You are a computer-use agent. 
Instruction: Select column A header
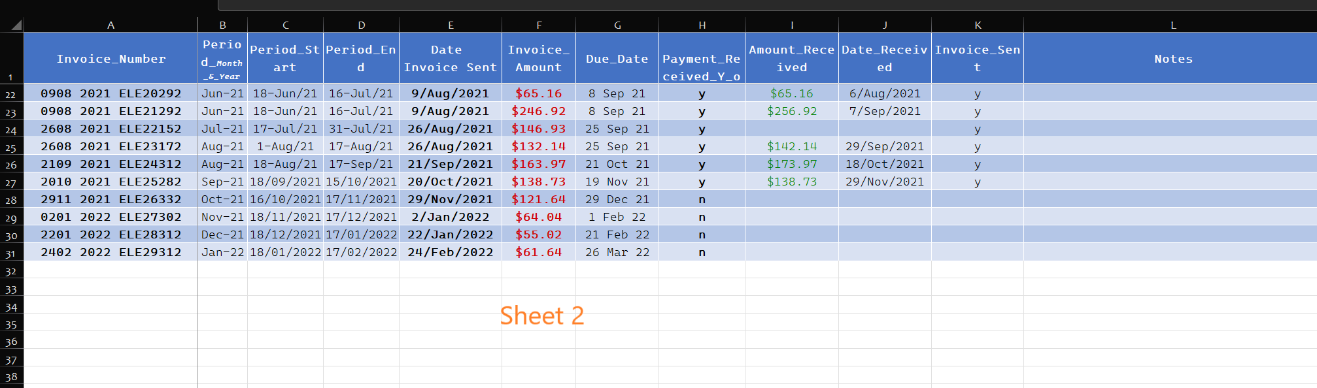point(111,25)
